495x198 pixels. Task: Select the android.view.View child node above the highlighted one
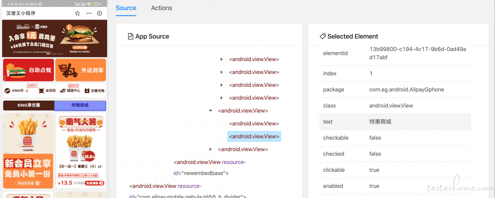click(x=254, y=124)
